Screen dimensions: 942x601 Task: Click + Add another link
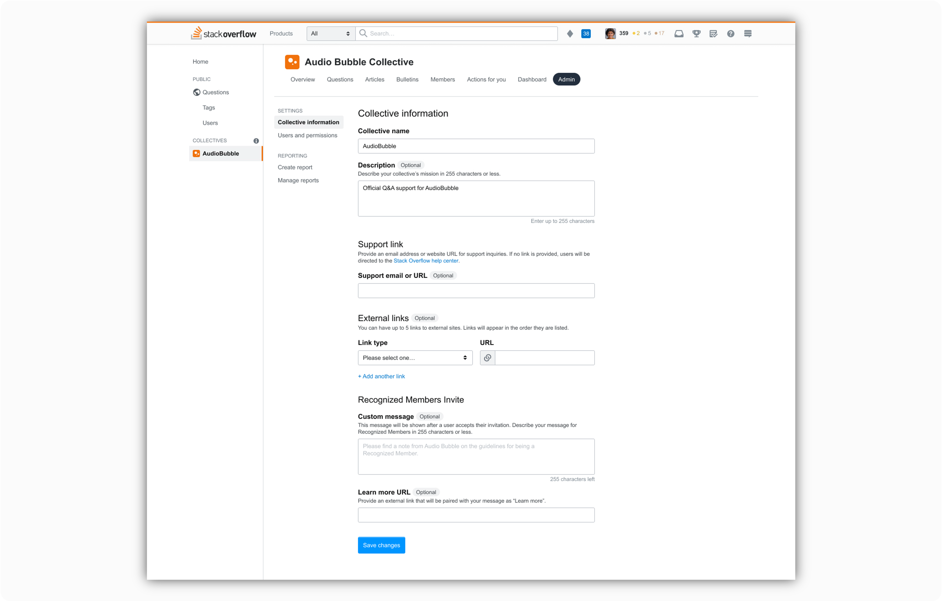[381, 376]
